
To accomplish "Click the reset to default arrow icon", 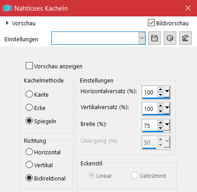I will pos(185,38).
